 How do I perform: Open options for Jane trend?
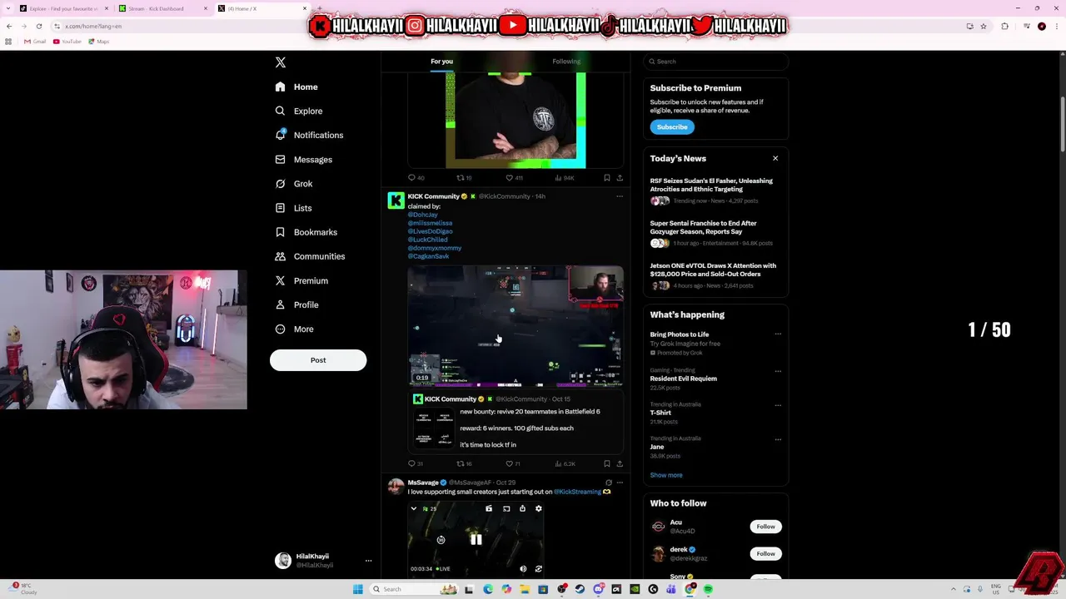[778, 439]
